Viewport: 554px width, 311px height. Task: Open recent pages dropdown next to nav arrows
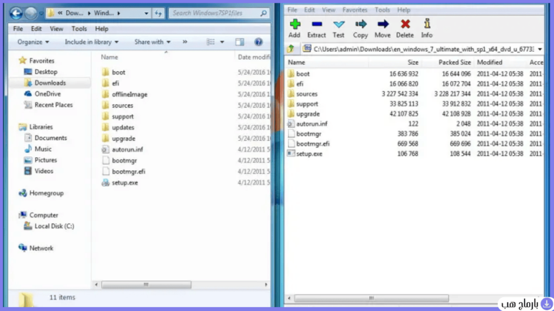pyautogui.click(x=41, y=13)
